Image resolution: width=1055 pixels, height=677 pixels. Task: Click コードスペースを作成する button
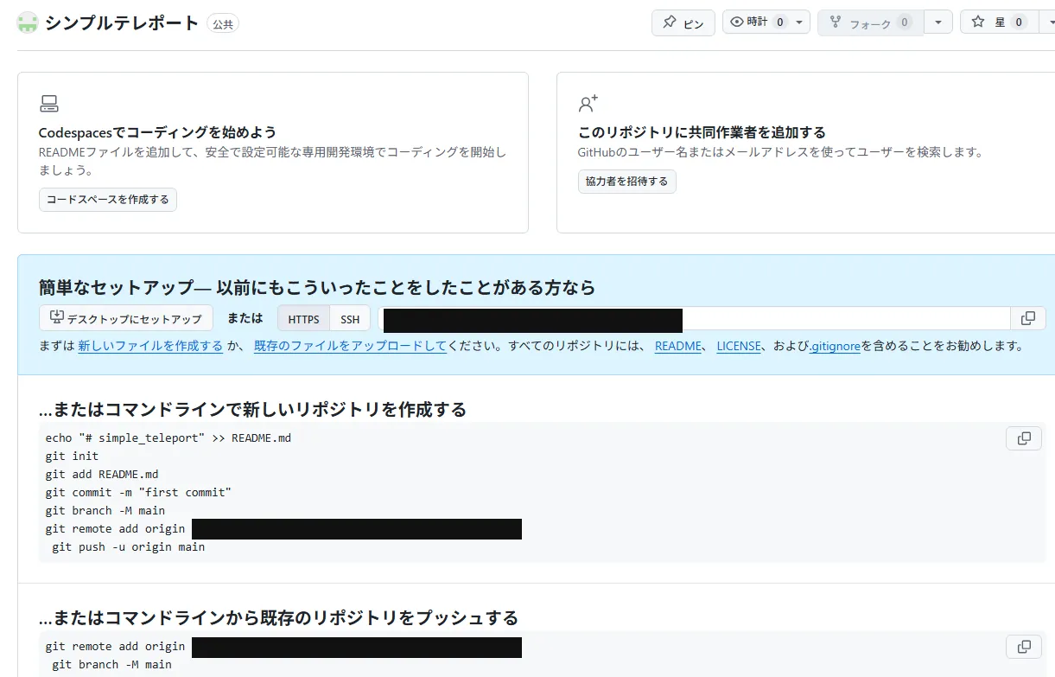coord(108,200)
